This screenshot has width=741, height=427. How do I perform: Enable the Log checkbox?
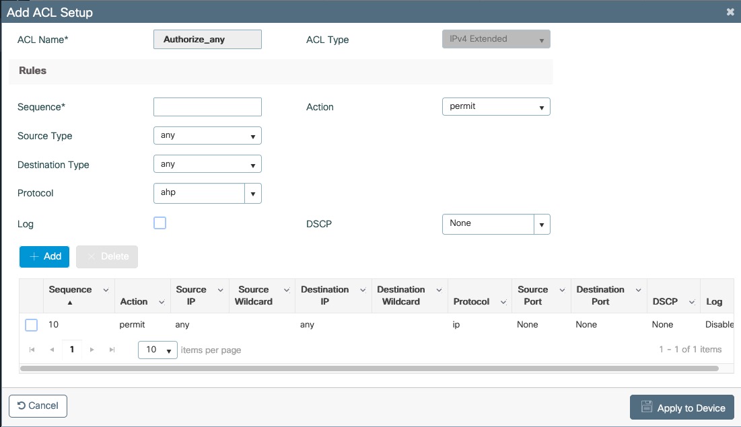[160, 223]
